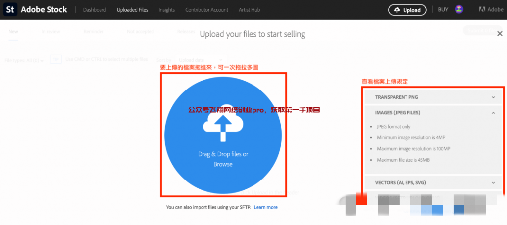The height and width of the screenshot is (225, 507).
Task: Click the BUY link in header
Action: pos(443,9)
